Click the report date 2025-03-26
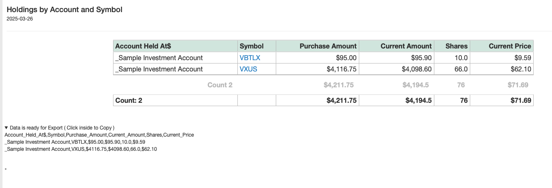The width and height of the screenshot is (552, 188). [20, 19]
